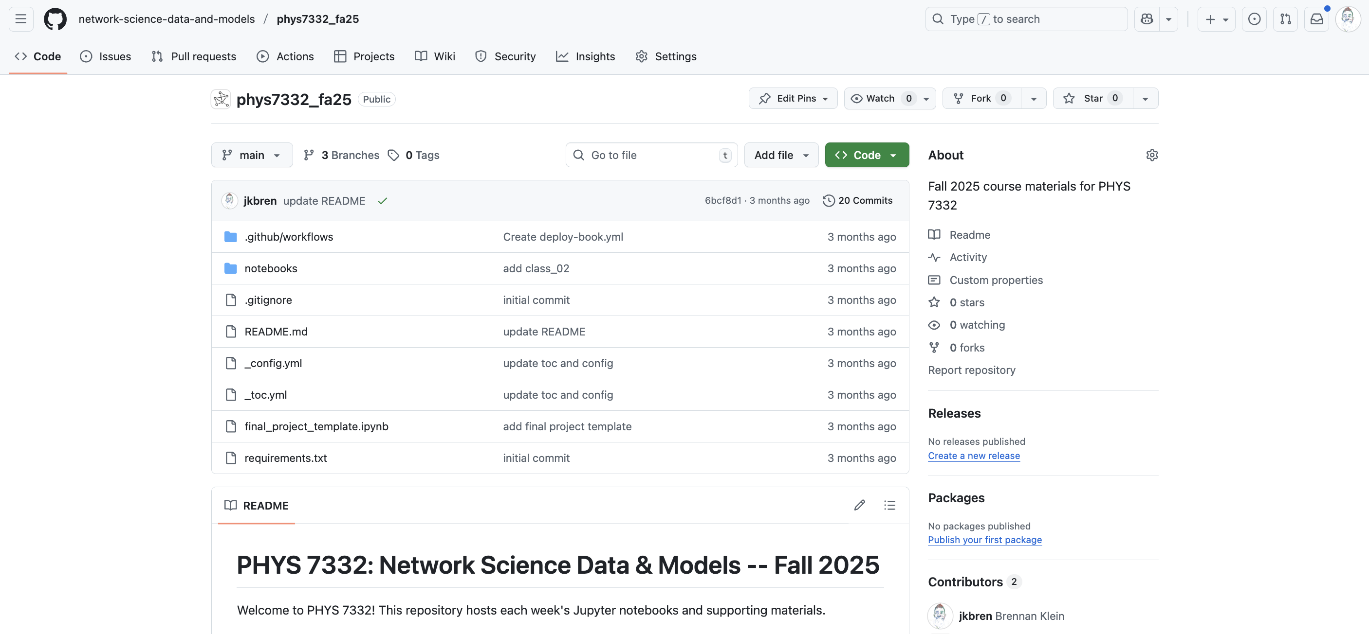
Task: Switch to the Insights tab
Action: point(585,56)
